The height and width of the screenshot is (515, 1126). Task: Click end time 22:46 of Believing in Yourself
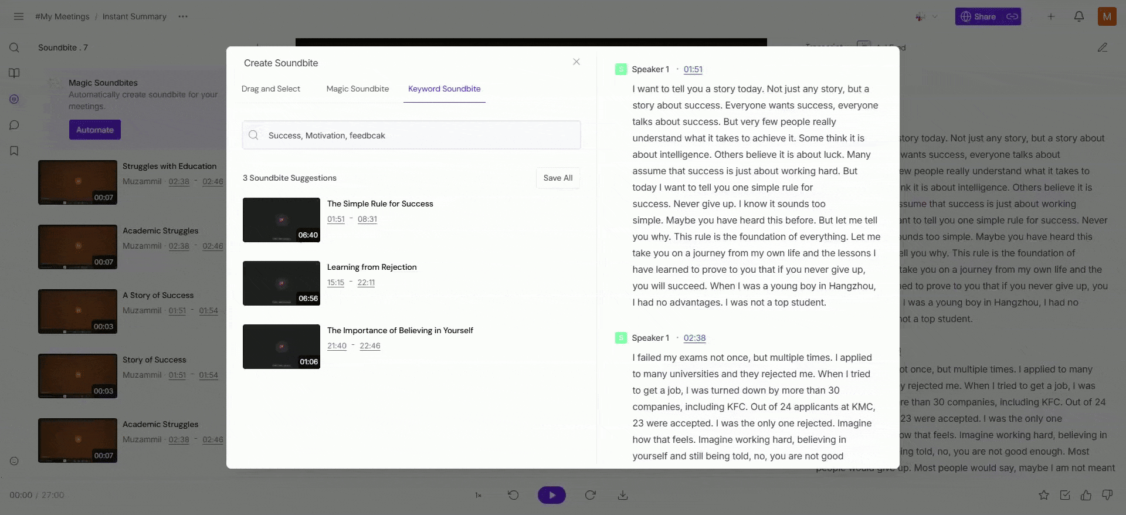click(x=370, y=345)
